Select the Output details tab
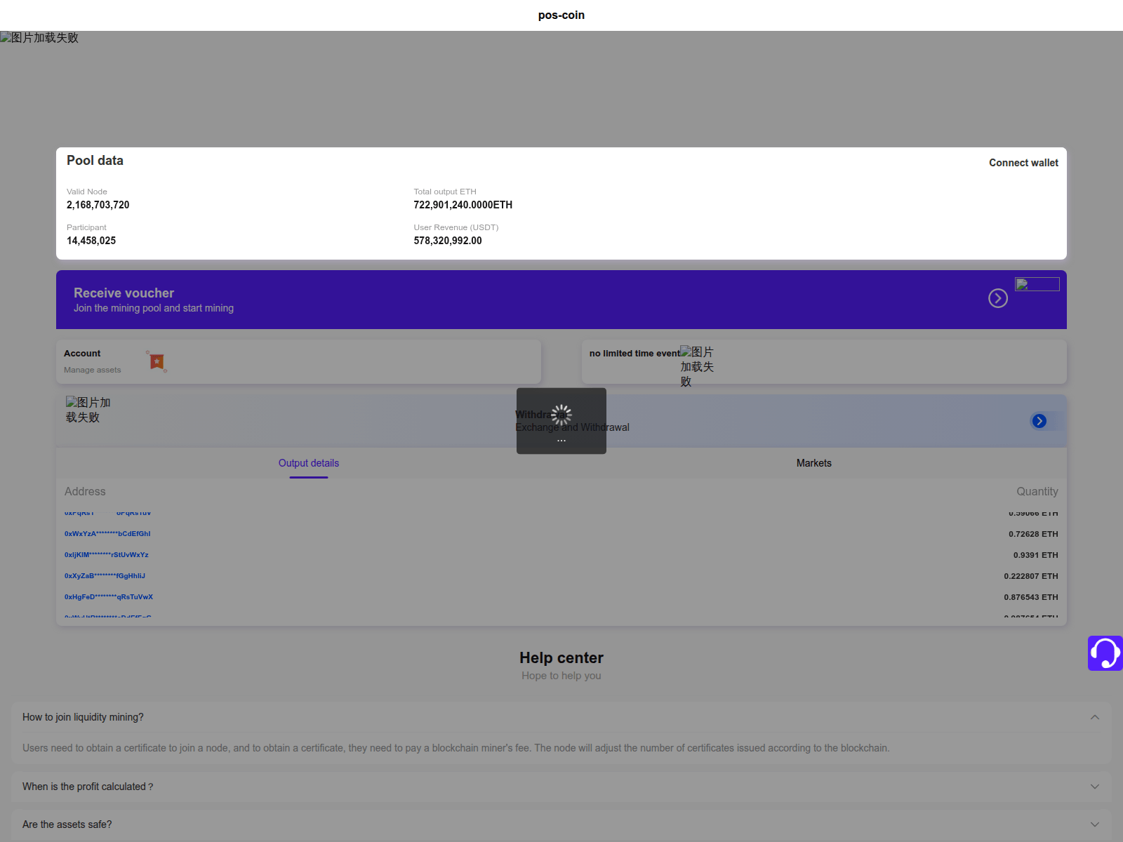 tap(308, 463)
